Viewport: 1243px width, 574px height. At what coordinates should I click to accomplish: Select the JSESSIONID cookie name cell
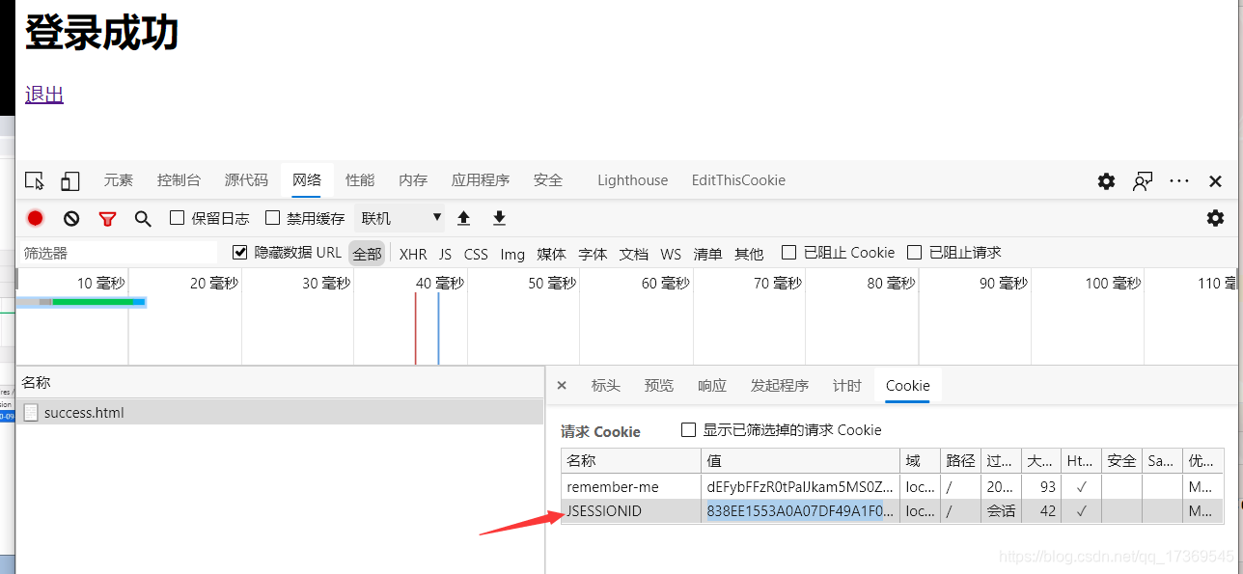[x=631, y=511]
